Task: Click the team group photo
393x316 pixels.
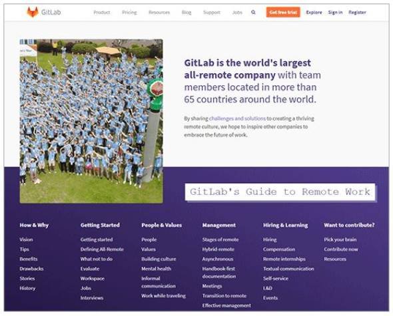Action: (x=91, y=121)
